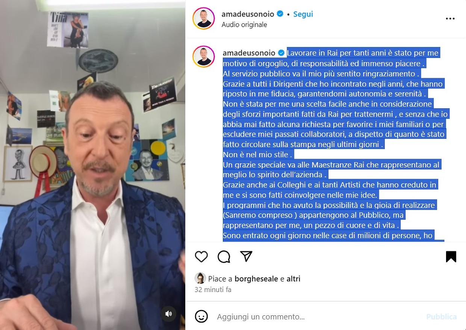Open the three-dots more options menu
This screenshot has height=330, width=466.
[450, 19]
